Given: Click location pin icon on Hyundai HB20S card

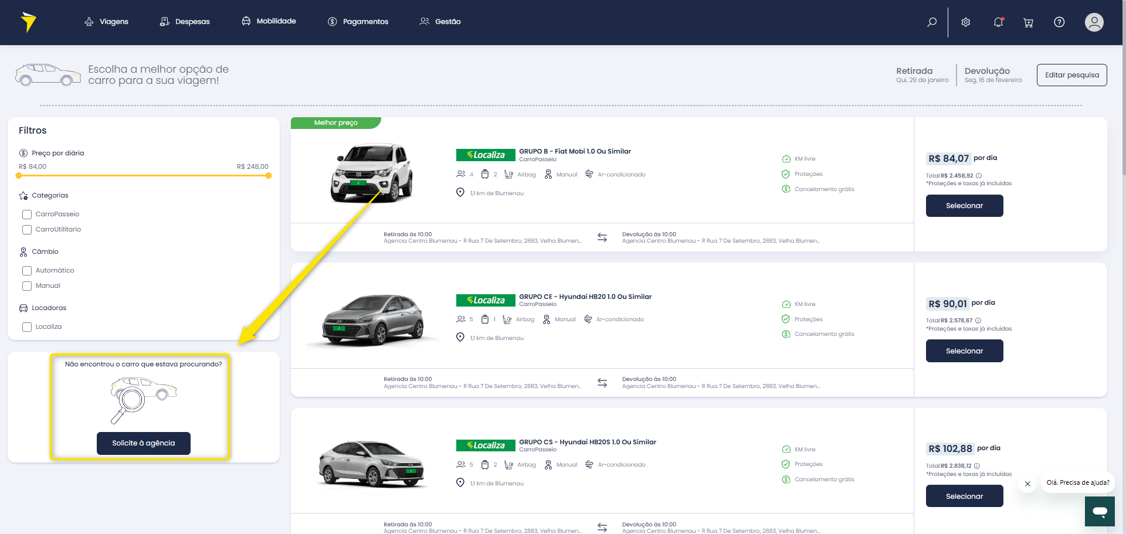Looking at the screenshot, I should tap(460, 482).
